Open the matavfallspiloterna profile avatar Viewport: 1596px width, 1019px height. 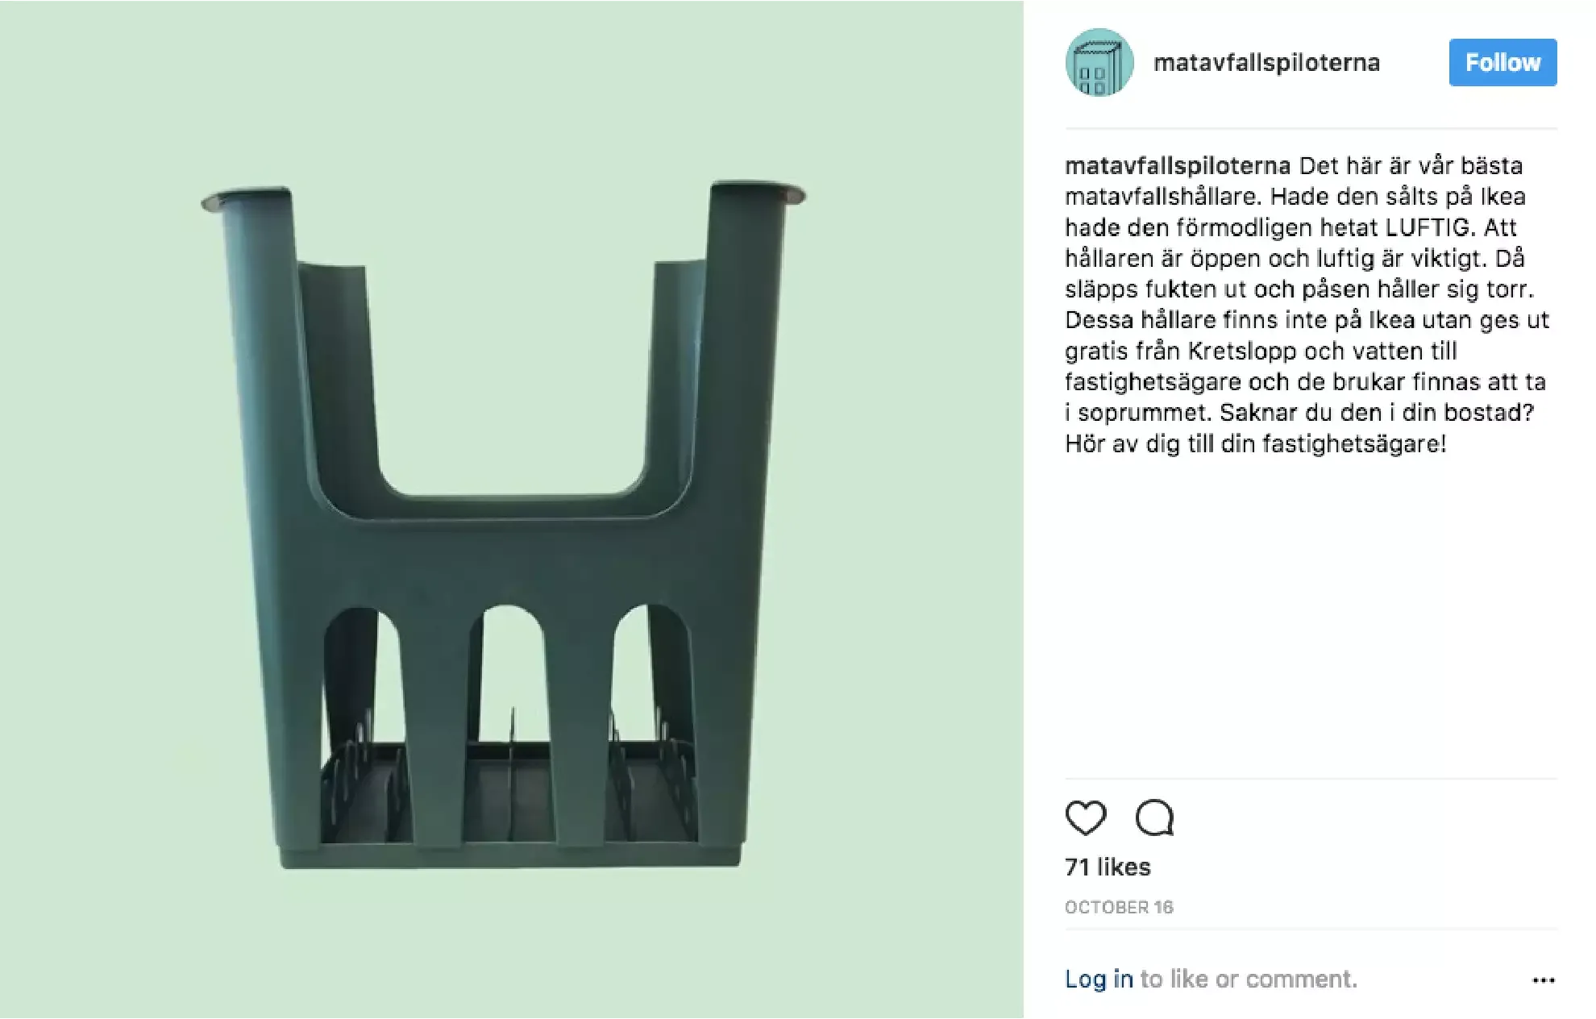click(1099, 63)
